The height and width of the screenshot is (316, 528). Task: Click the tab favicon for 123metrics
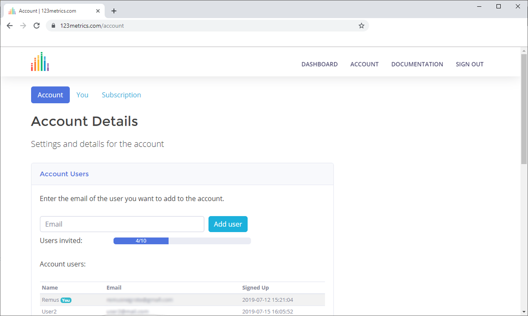(x=12, y=11)
